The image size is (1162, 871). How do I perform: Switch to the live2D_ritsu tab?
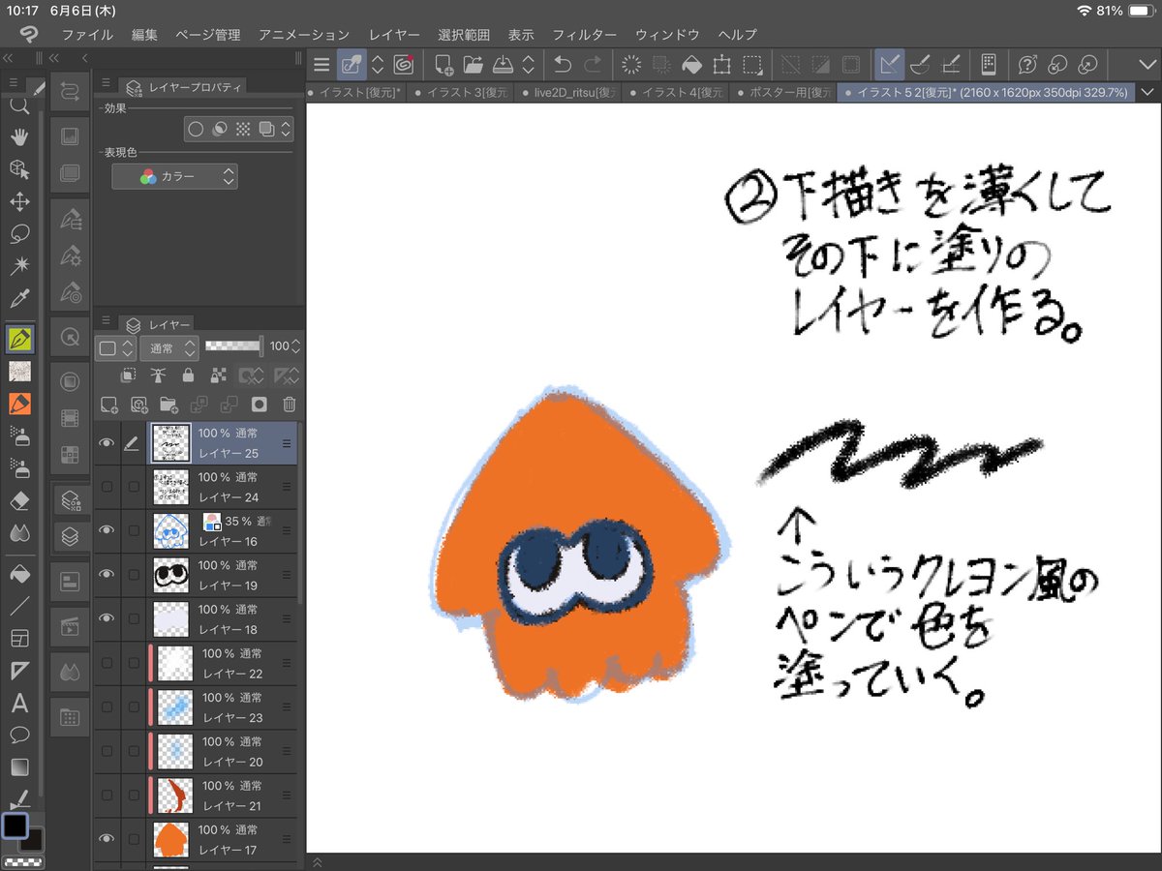point(566,92)
